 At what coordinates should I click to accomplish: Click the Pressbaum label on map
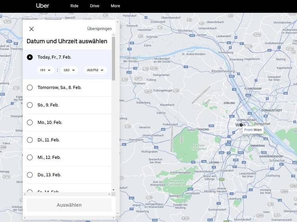pos(136,140)
